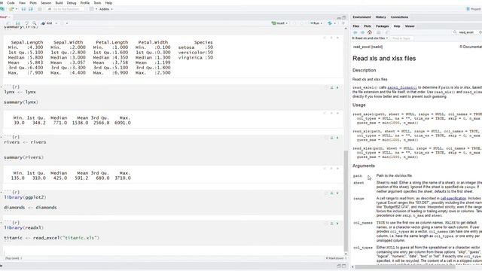The image size is (482, 271).
Task: Click the save all documents icon
Action: (31, 9)
